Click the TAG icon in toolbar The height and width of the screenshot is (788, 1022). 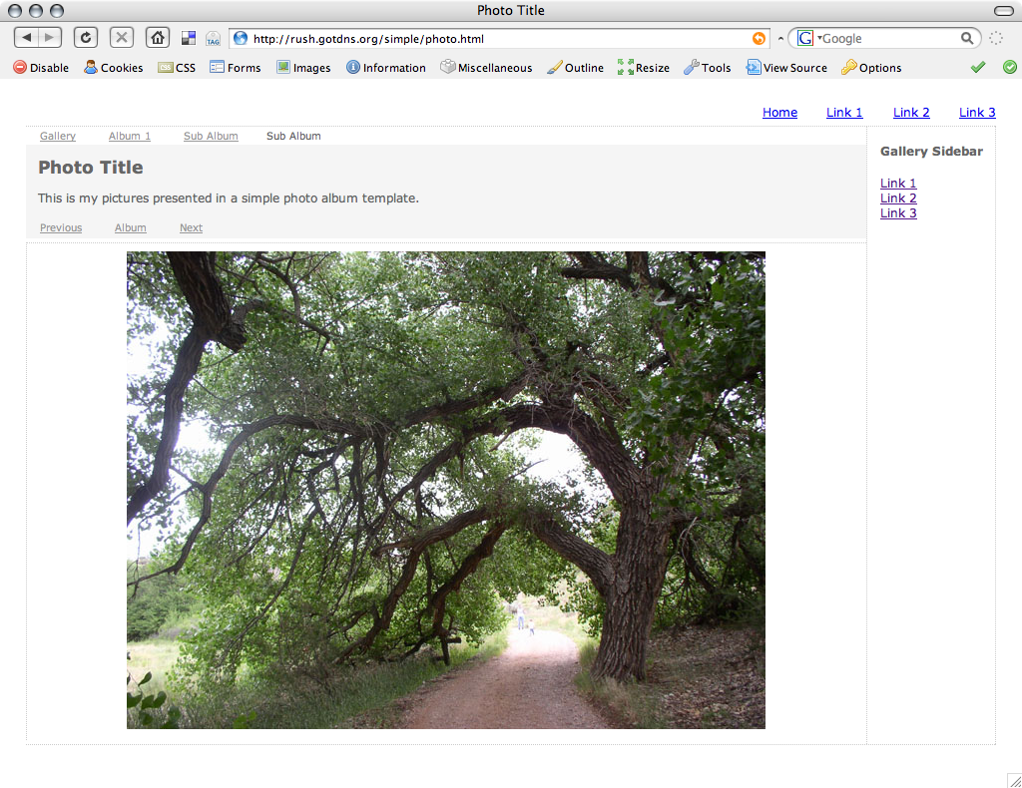tap(214, 39)
